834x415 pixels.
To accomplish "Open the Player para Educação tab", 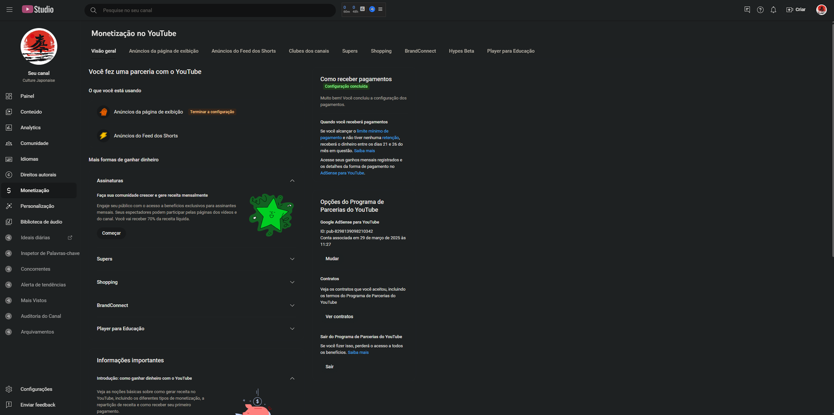I will (x=511, y=51).
